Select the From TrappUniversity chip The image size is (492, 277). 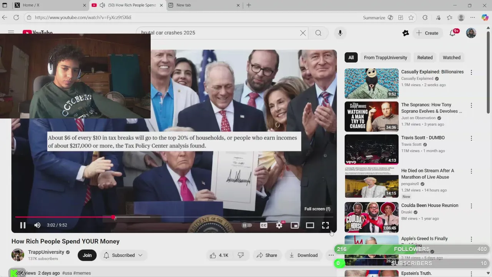pos(386,58)
